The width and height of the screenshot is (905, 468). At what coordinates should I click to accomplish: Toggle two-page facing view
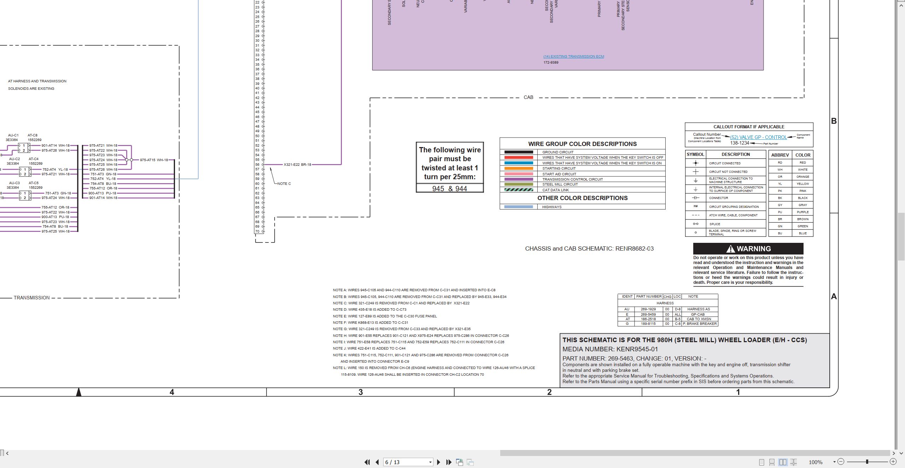tap(783, 462)
